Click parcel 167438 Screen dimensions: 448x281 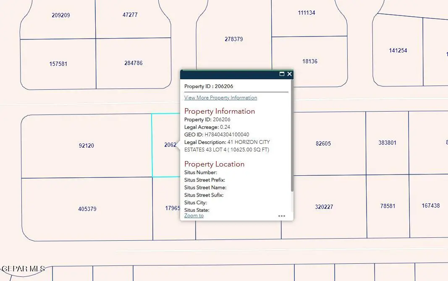[430, 206]
